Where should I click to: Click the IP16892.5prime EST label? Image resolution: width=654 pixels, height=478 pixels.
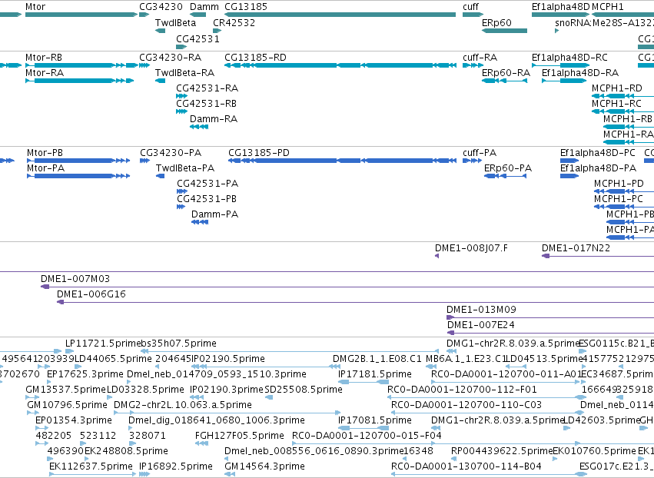175,466
